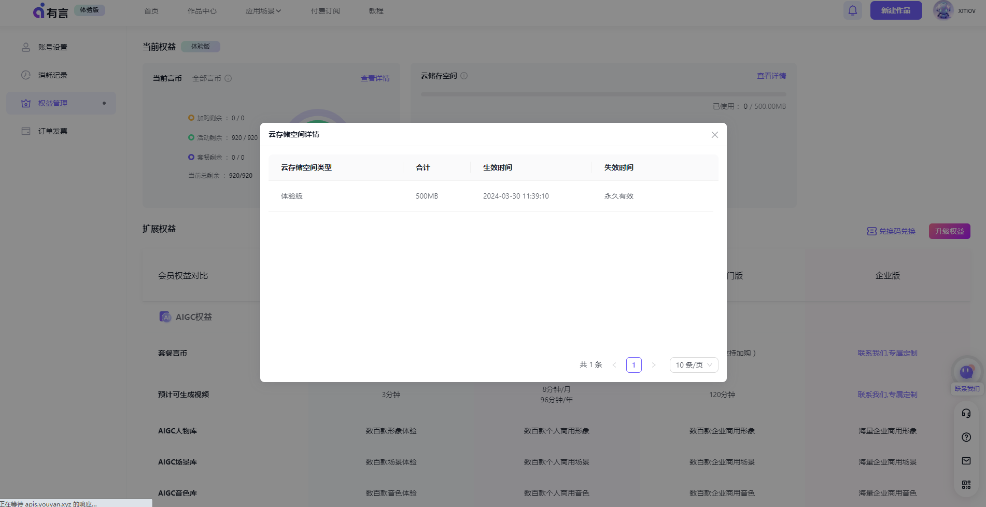Open 作品中心 in the top navigation
This screenshot has width=986, height=507.
(202, 11)
